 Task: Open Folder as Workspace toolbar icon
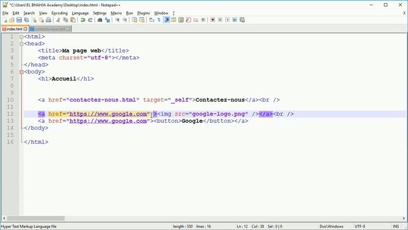[x=196, y=20]
